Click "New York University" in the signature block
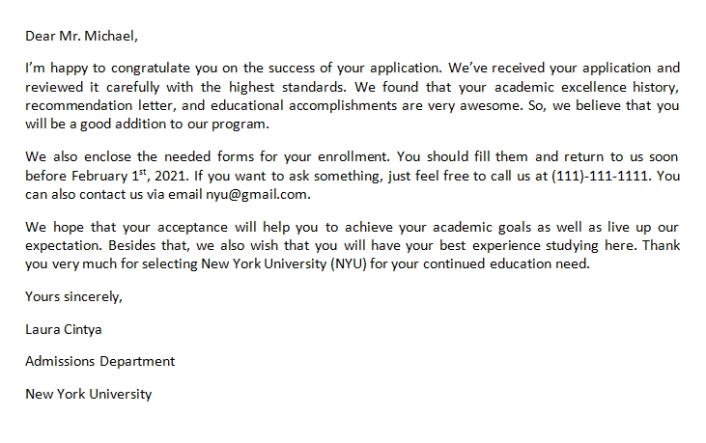The height and width of the screenshot is (443, 706). point(89,394)
